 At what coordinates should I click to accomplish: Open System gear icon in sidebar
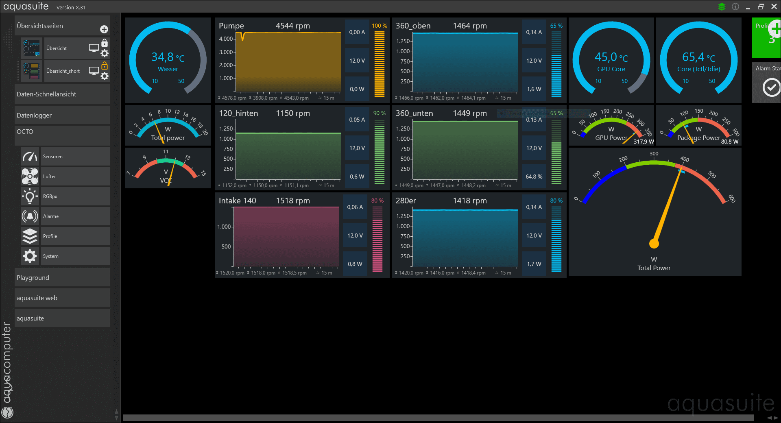pyautogui.click(x=30, y=256)
